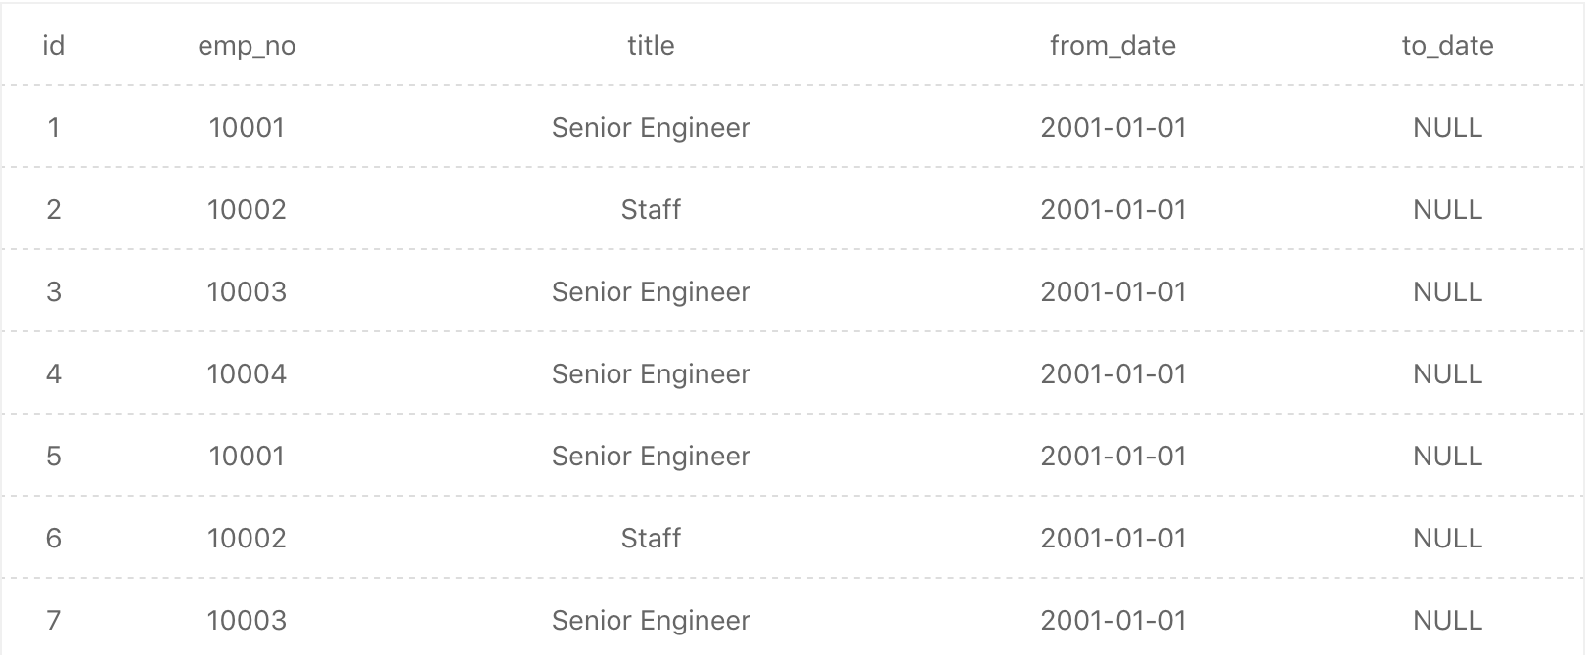This screenshot has height=655, width=1589.
Task: Select from_date cell in row id 5
Action: pos(1112,456)
